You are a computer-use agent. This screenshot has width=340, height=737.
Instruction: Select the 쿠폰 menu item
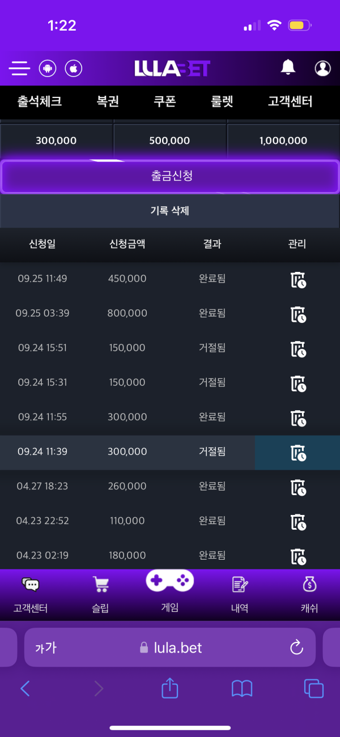click(x=165, y=102)
